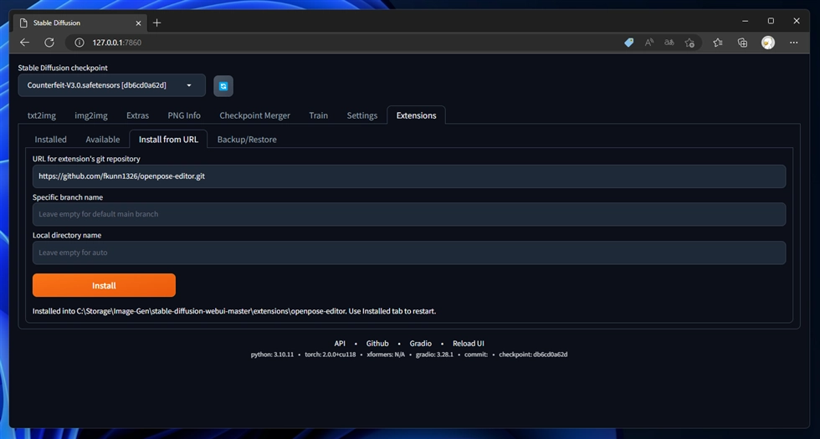View site information icon in address bar
The width and height of the screenshot is (820, 439).
pos(79,43)
